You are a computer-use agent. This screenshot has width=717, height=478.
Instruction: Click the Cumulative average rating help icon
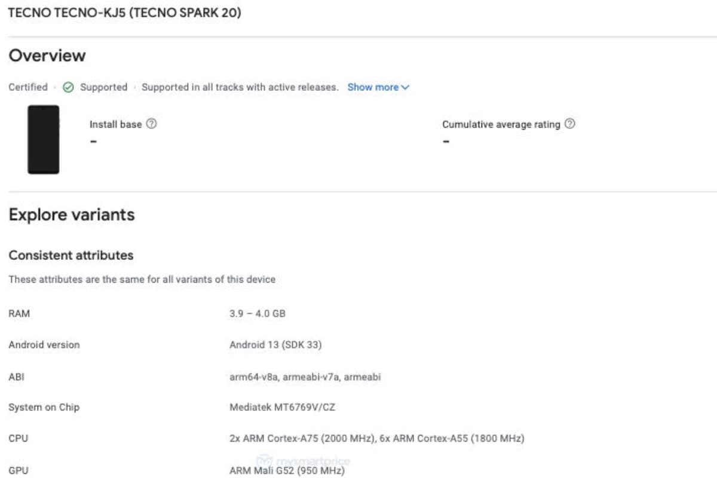coord(570,124)
